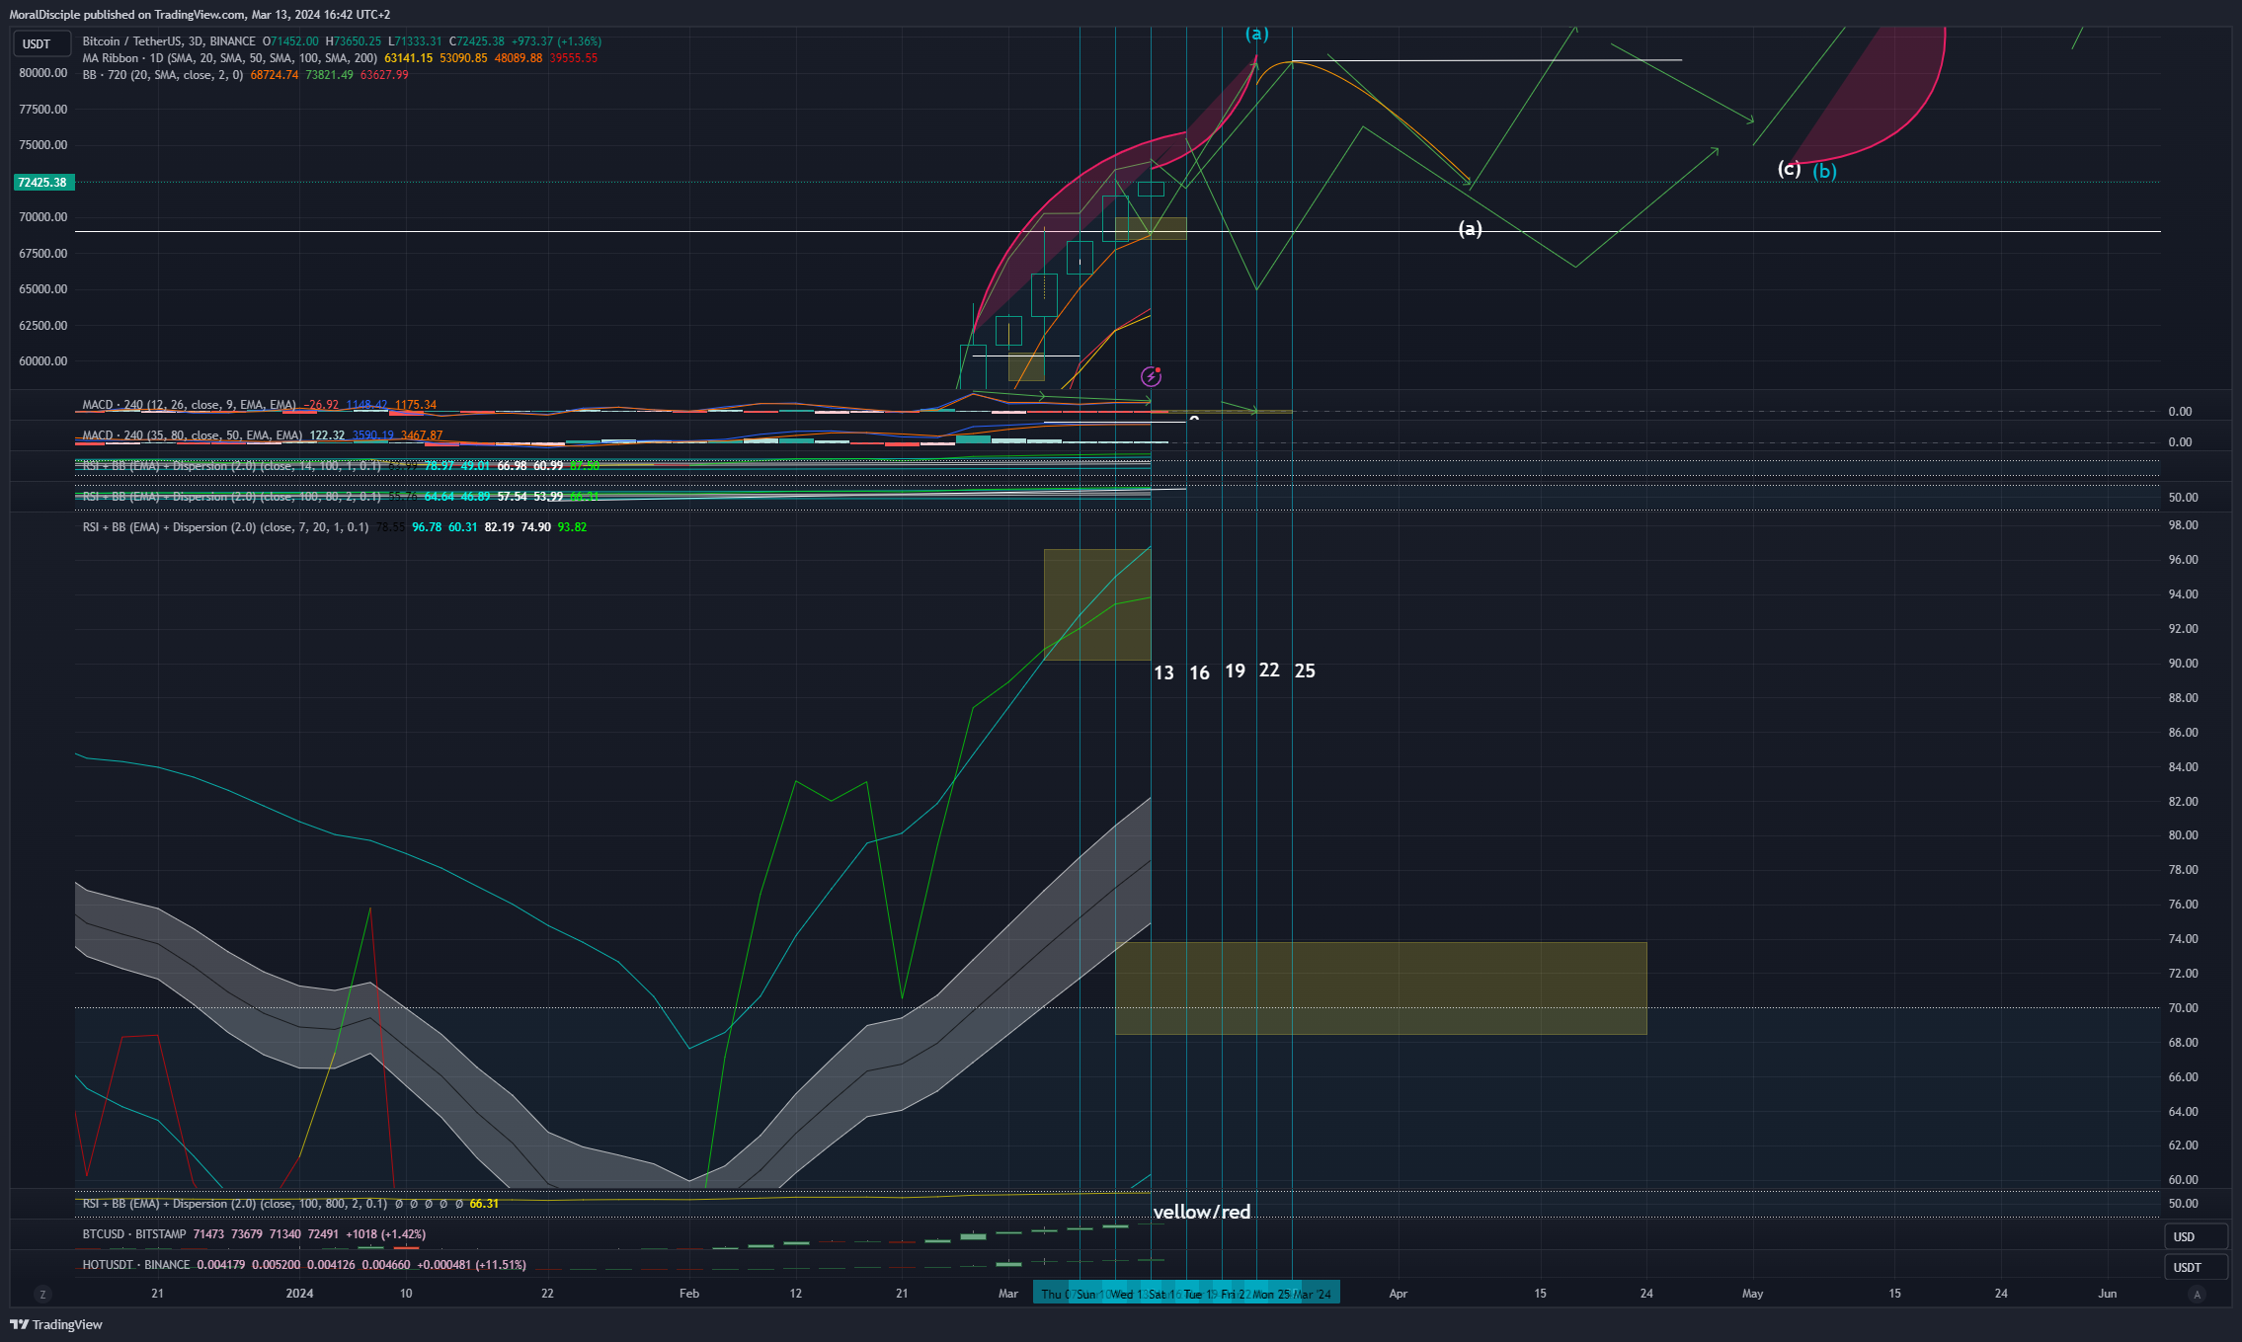Click the 75000.00 price axis label
2242x1342 pixels.
point(42,145)
